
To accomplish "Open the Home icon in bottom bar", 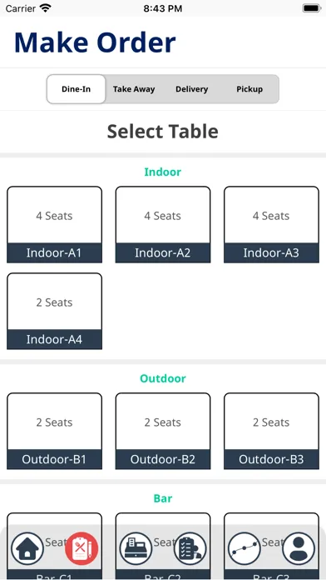I will tap(27, 548).
